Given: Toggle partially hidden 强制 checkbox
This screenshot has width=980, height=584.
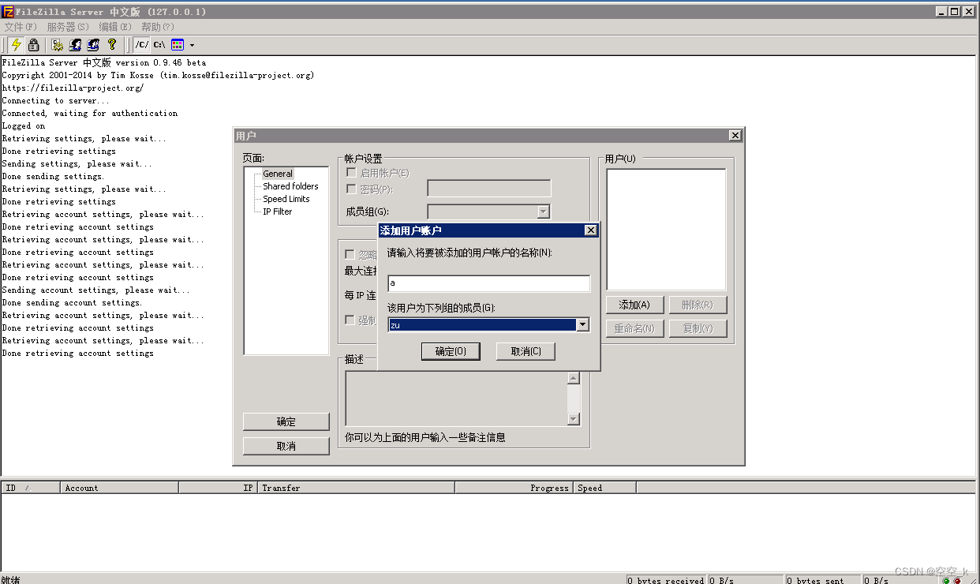Looking at the screenshot, I should 350,320.
